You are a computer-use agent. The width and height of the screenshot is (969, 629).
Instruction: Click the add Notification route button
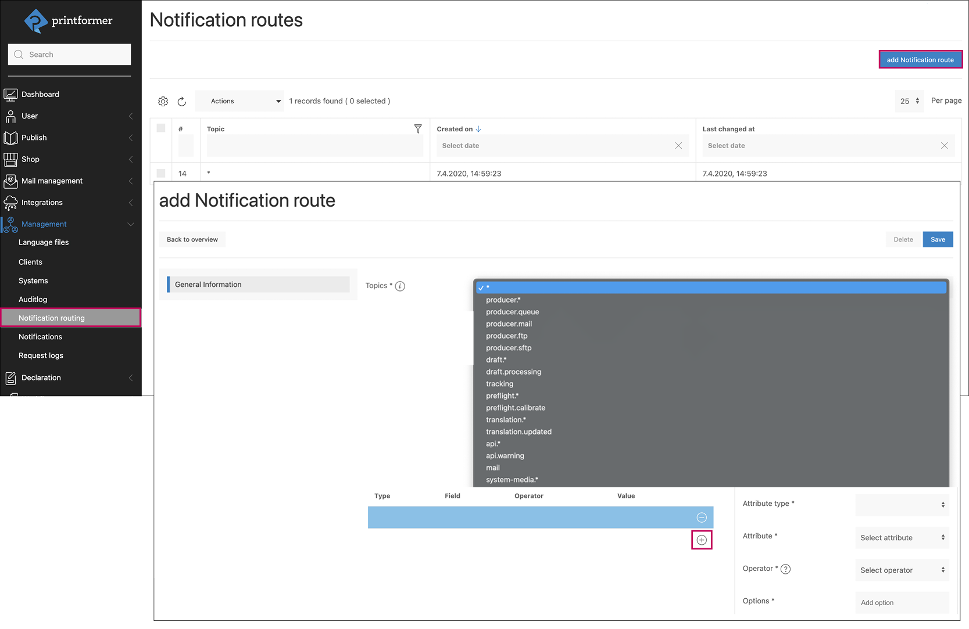[920, 60]
